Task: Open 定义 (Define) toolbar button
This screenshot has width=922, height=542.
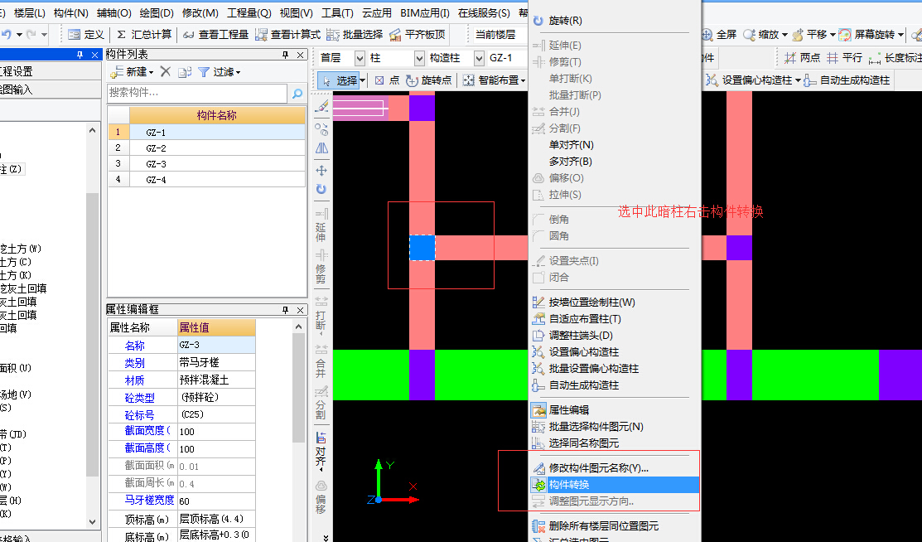Action: point(86,35)
